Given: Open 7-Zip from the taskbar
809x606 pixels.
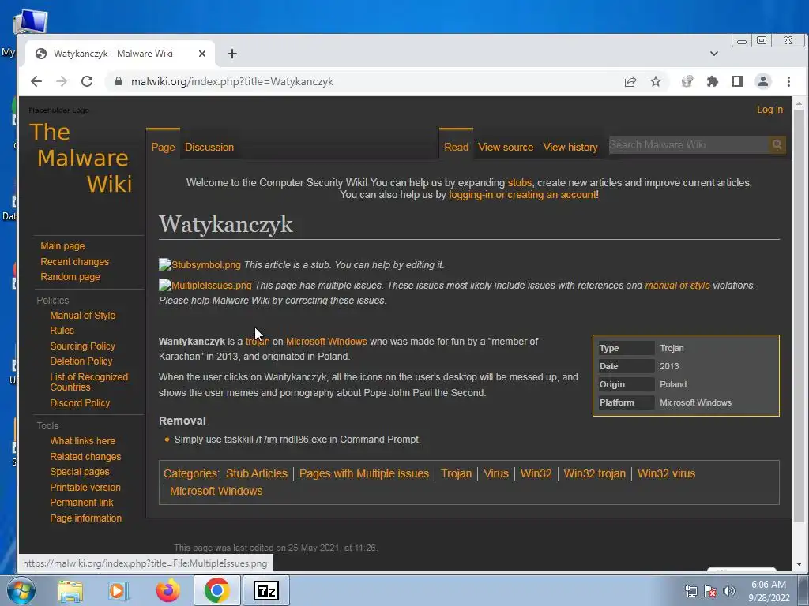Looking at the screenshot, I should [x=266, y=590].
